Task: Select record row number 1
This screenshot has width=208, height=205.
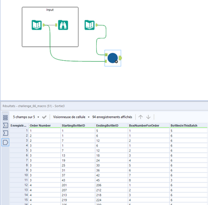Action: pos(19,131)
